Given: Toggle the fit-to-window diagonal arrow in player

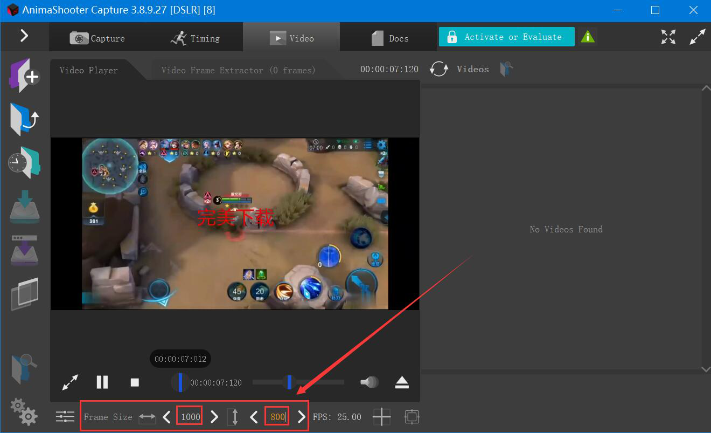Looking at the screenshot, I should [71, 382].
